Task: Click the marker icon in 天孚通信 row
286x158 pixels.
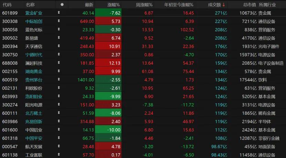Action: (x=59, y=46)
